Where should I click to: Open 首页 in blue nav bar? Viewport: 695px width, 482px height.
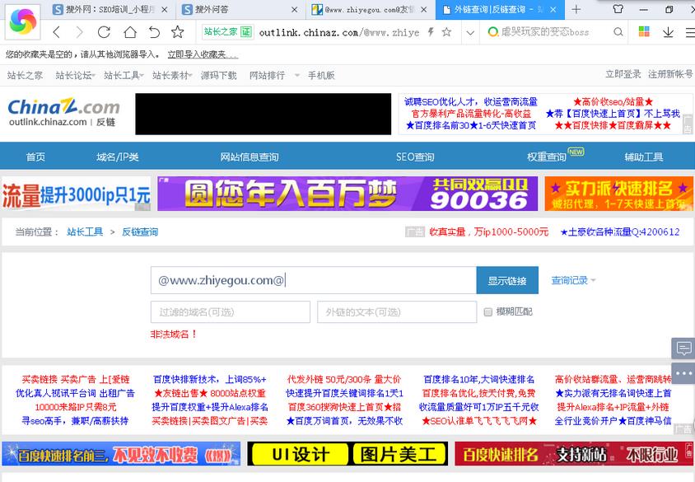[35, 157]
